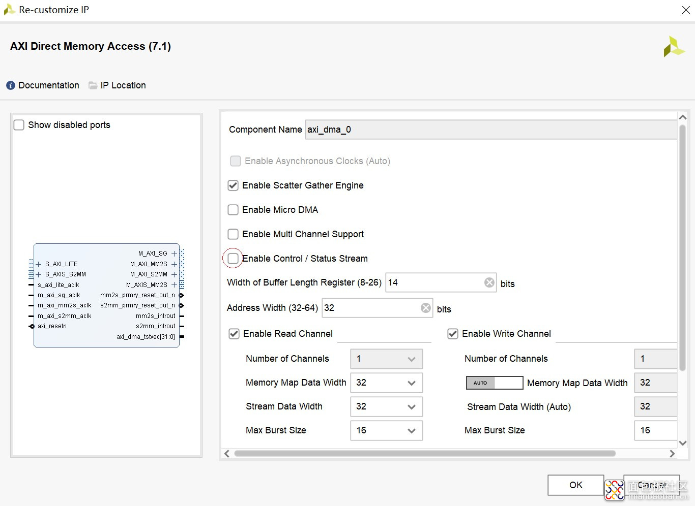Click the Vivado icon in title bar
The height and width of the screenshot is (506, 695).
point(9,10)
